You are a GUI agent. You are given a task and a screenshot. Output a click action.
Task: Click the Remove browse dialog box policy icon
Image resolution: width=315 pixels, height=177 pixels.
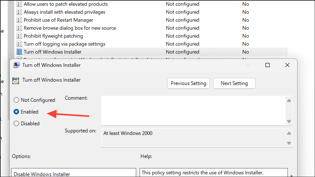[x=19, y=28]
